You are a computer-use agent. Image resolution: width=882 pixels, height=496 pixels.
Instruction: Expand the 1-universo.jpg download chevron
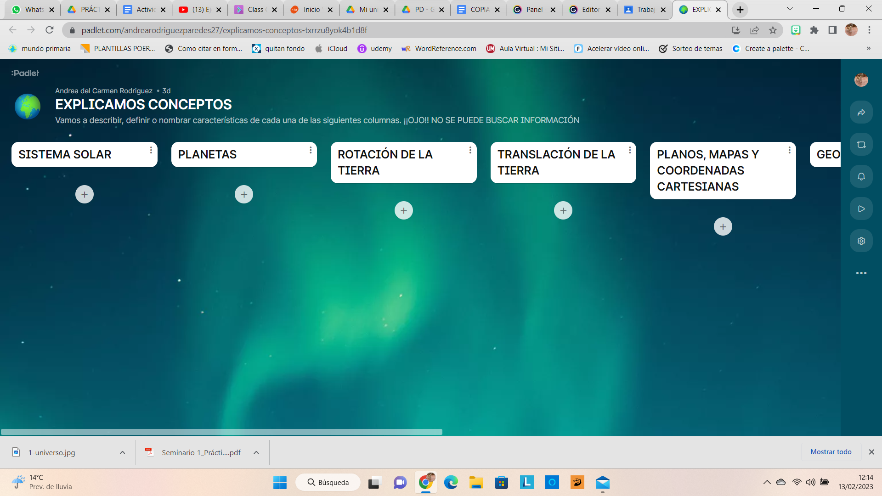(122, 452)
